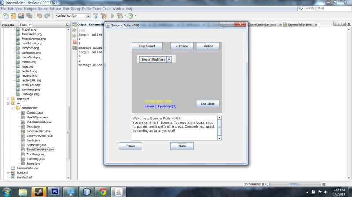Click the New Project toolbar icon
This screenshot has width=352, height=197.
tap(14, 16)
